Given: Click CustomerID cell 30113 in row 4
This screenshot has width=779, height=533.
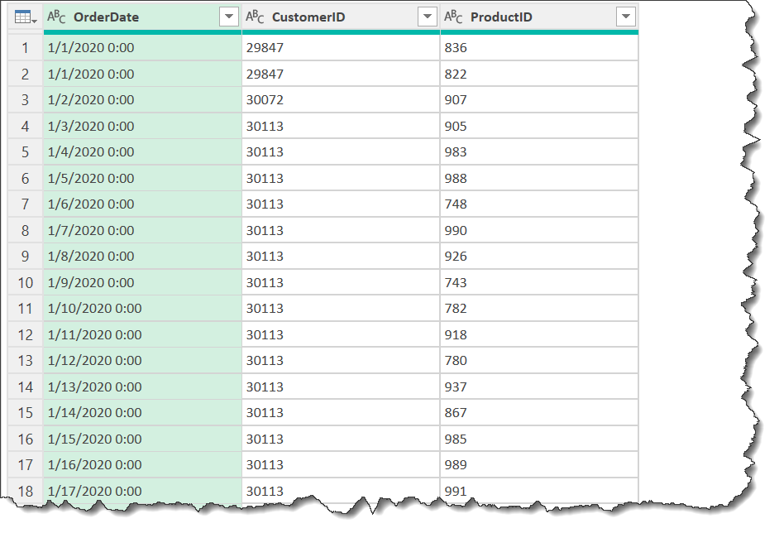Looking at the screenshot, I should point(341,127).
